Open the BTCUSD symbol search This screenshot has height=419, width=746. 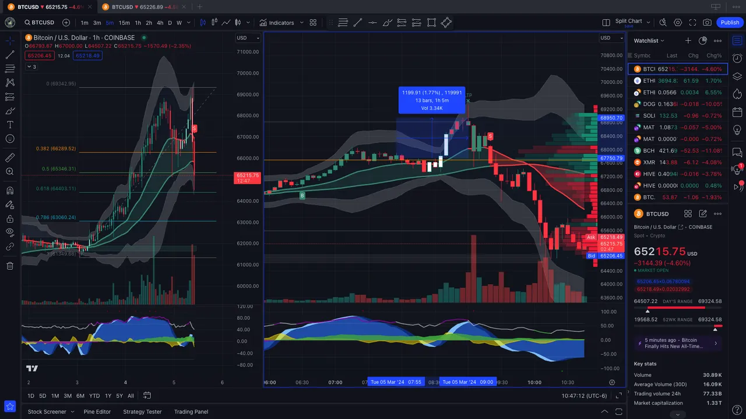coord(39,23)
